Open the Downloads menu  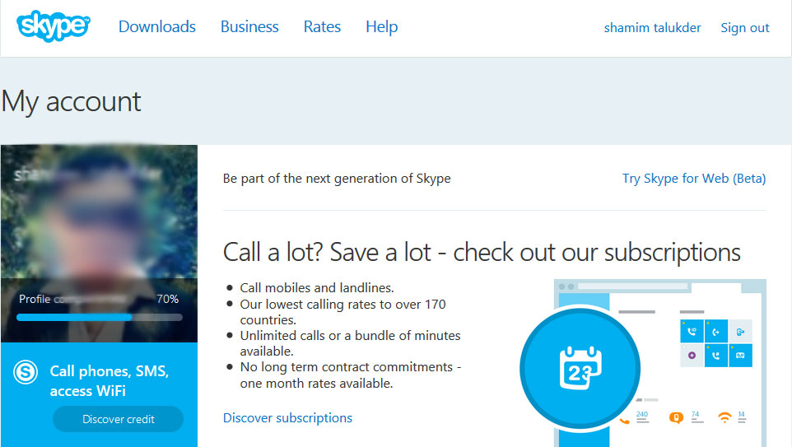(157, 27)
